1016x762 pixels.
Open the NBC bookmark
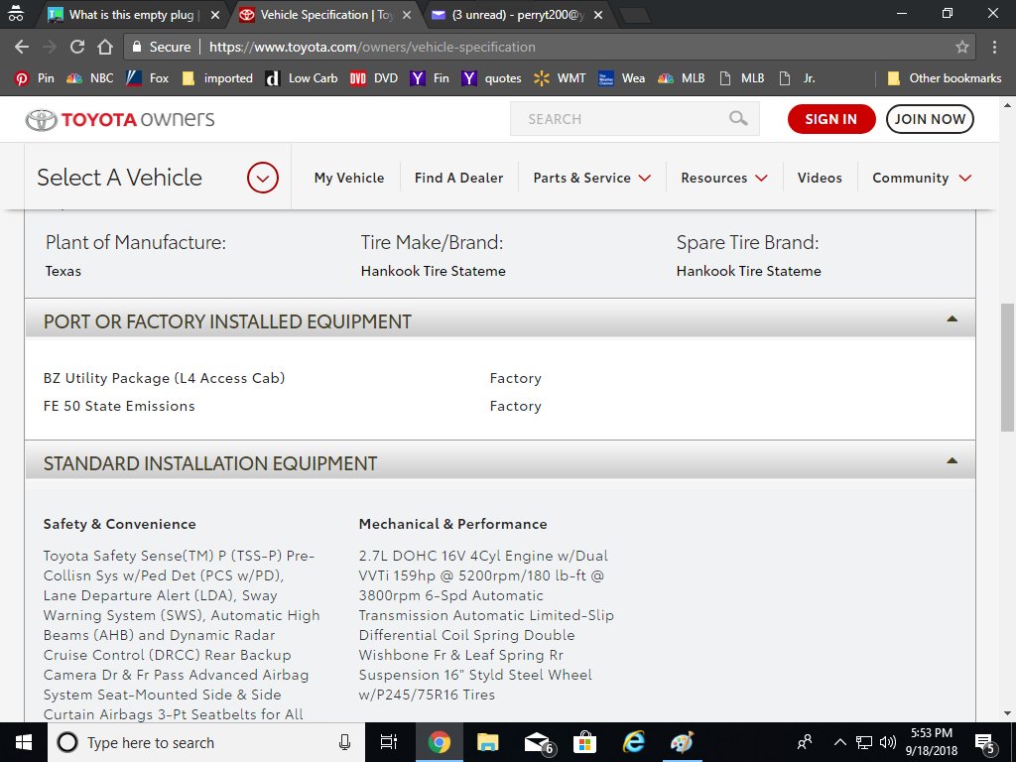(x=90, y=78)
